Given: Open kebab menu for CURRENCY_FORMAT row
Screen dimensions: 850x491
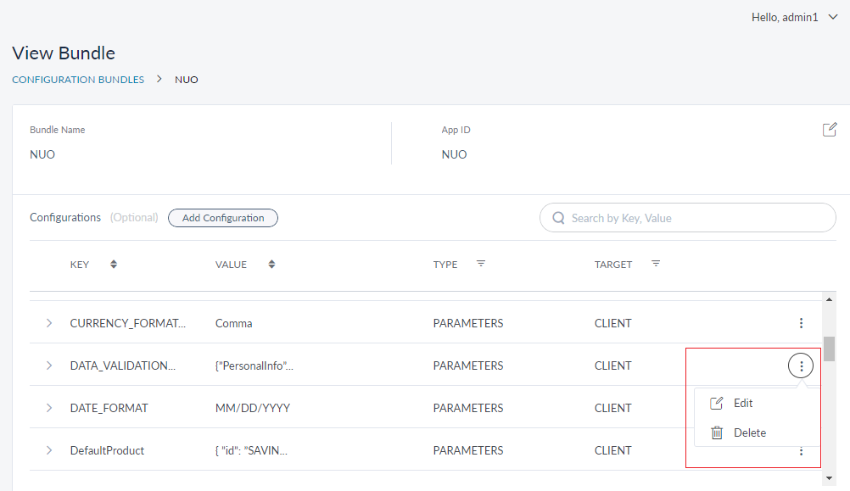Looking at the screenshot, I should tap(801, 323).
